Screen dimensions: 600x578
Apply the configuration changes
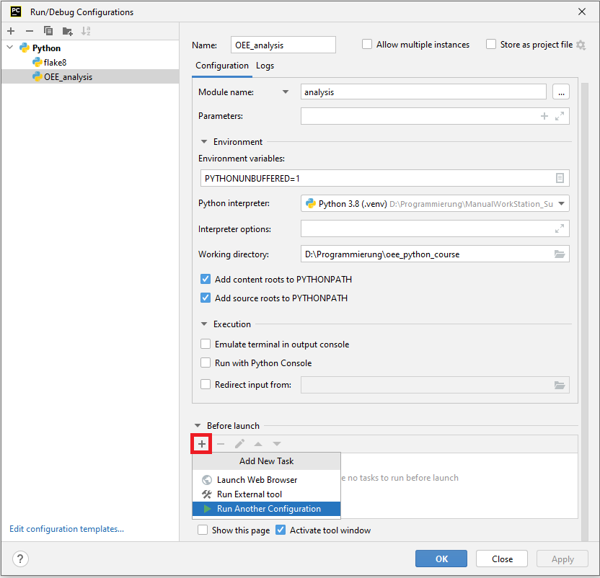point(562,559)
